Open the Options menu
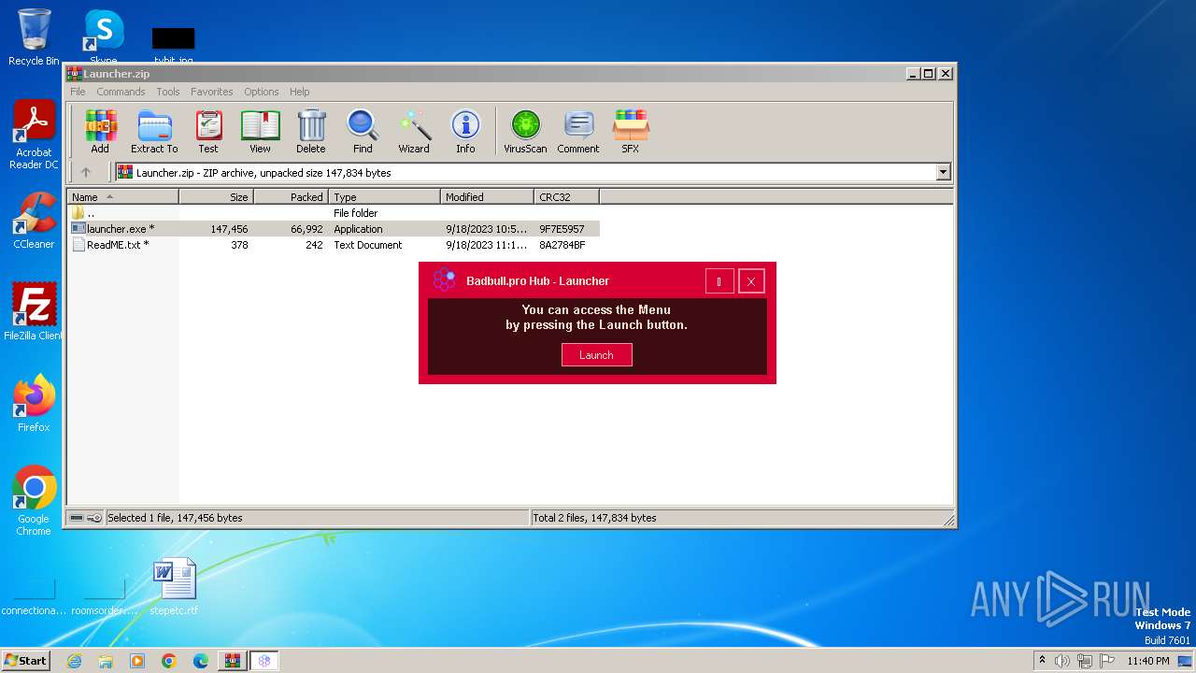Screen dimensions: 1196x673 tap(262, 92)
